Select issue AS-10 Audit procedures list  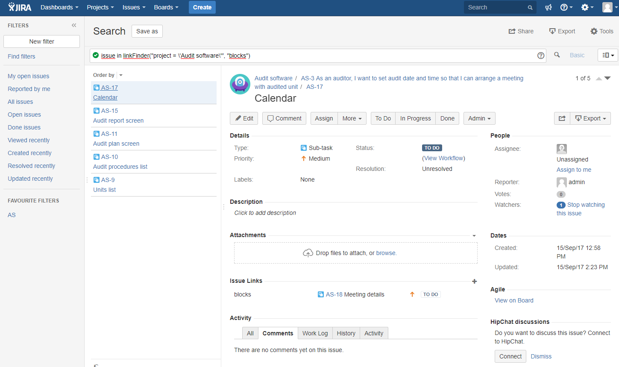[154, 162]
